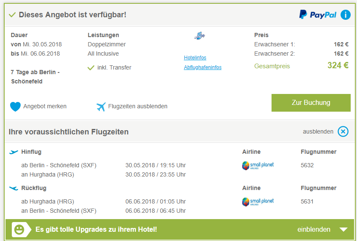
Task: Click the PayPal logo
Action: [317, 15]
